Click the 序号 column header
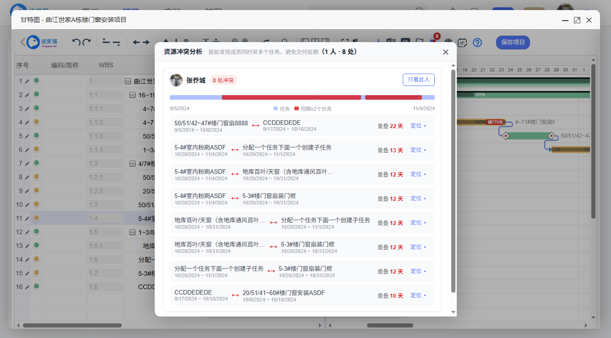The image size is (611, 338). pyautogui.click(x=22, y=65)
